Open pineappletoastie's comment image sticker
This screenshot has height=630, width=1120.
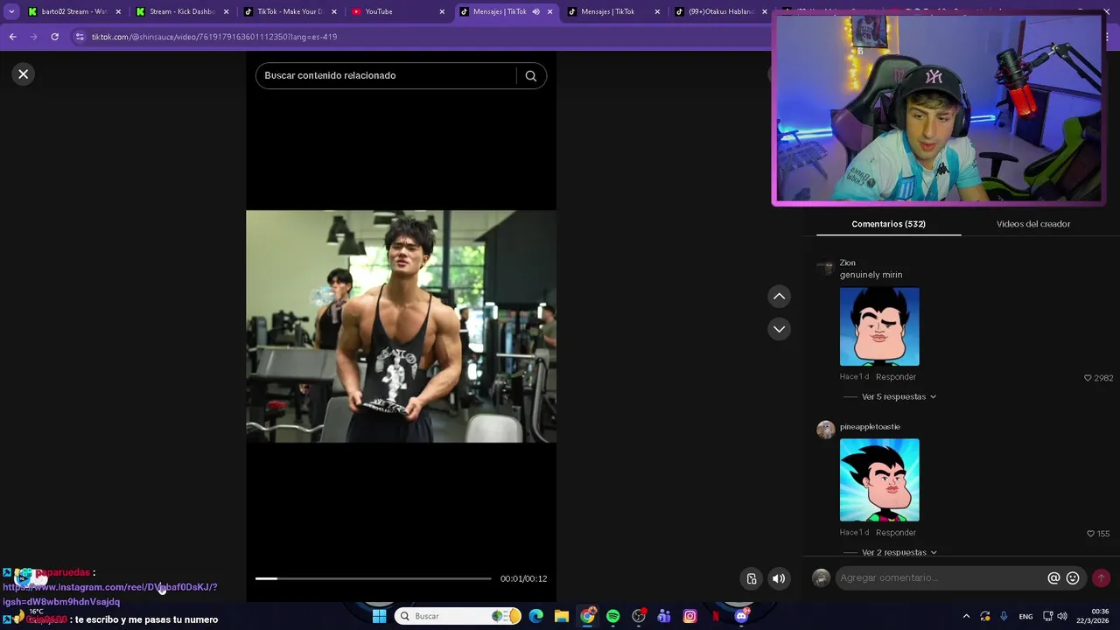pos(879,480)
